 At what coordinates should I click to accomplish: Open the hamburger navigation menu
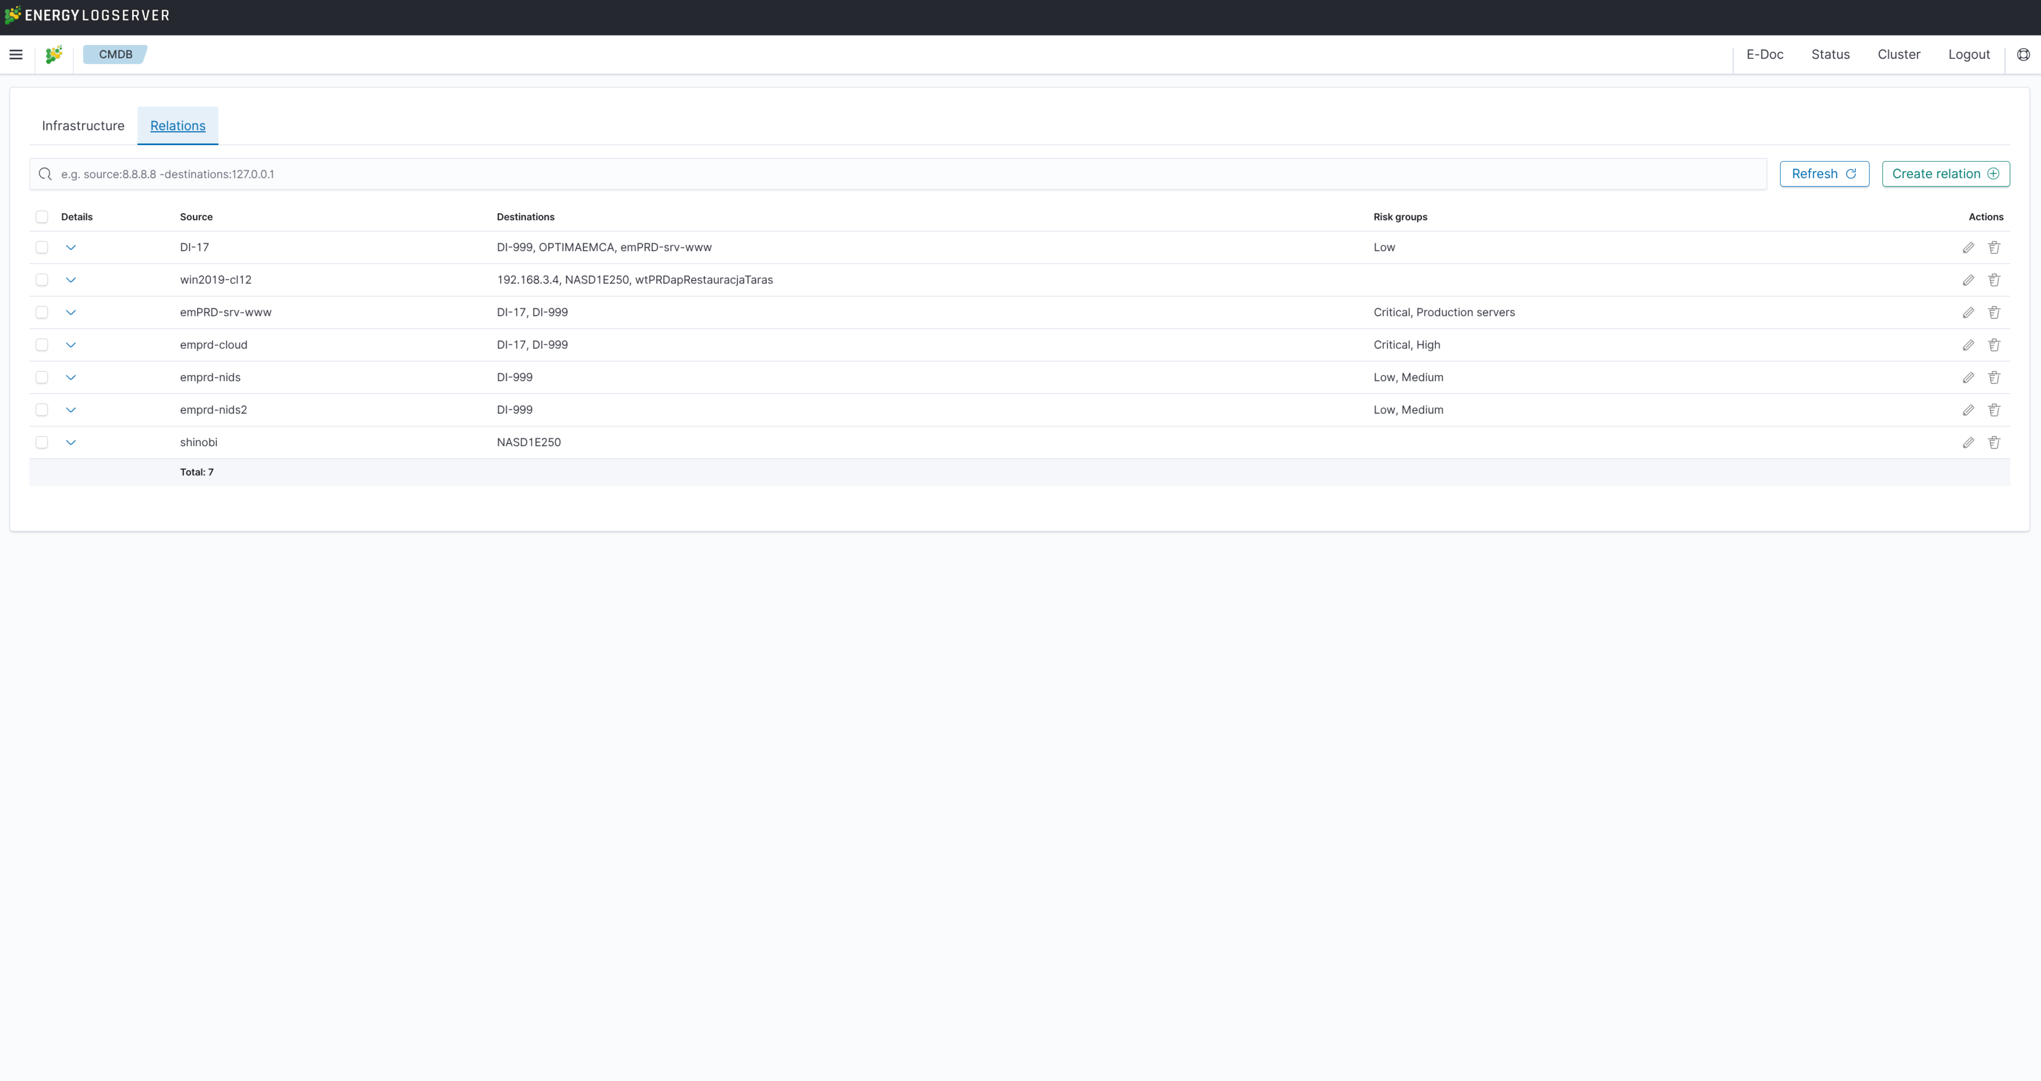17,54
